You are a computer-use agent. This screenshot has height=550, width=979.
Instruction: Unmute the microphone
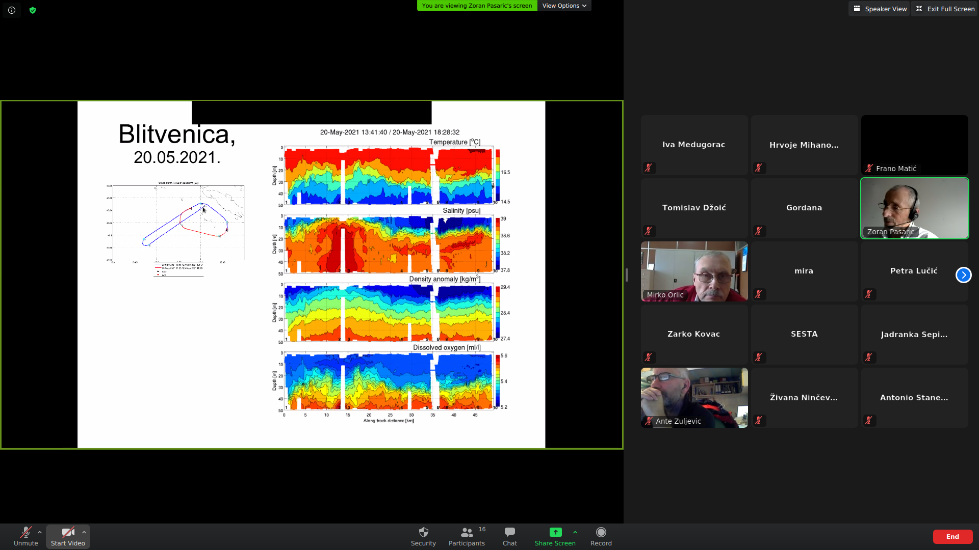[x=25, y=537]
